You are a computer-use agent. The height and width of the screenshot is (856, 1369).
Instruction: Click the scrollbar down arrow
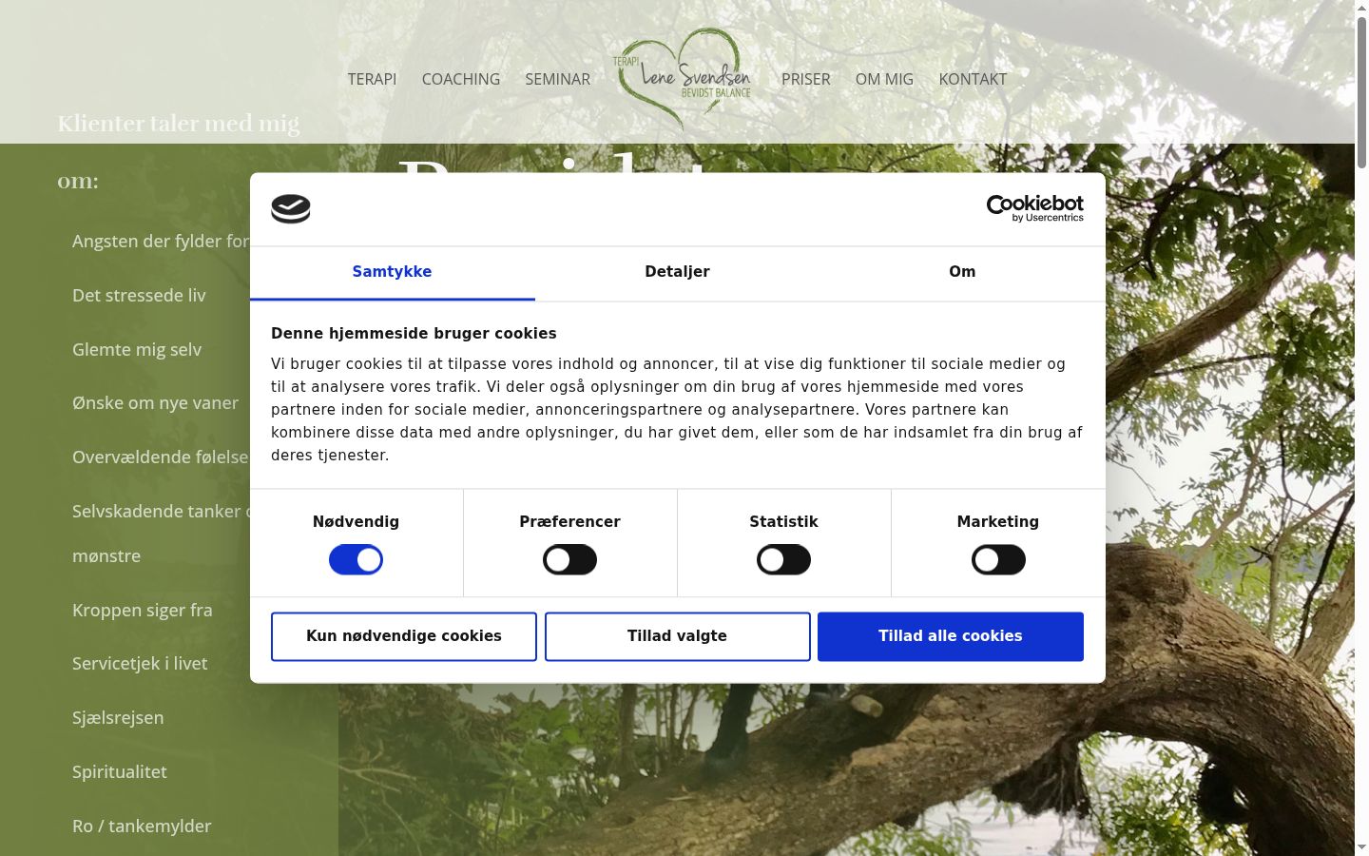point(1361,847)
